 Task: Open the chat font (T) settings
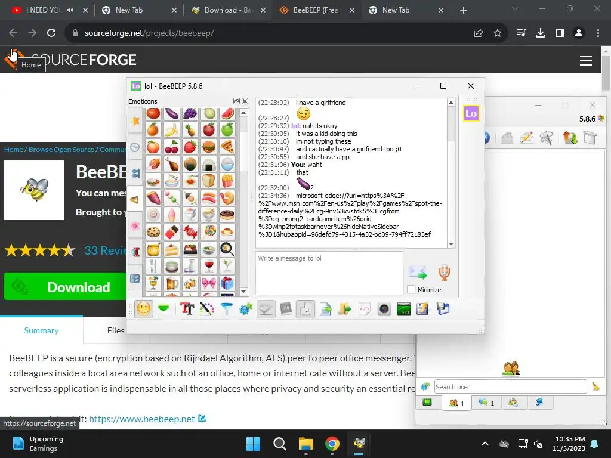click(187, 310)
